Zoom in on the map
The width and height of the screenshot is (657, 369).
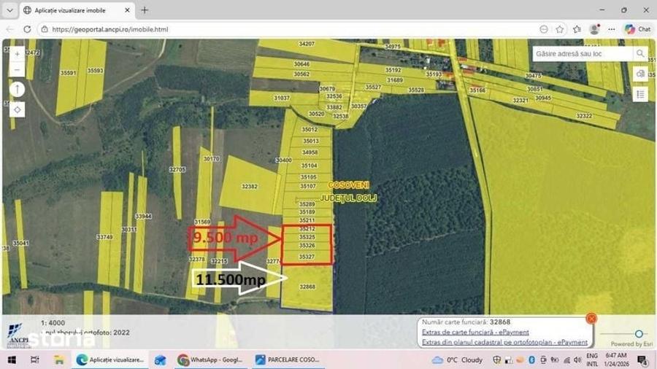tap(18, 55)
